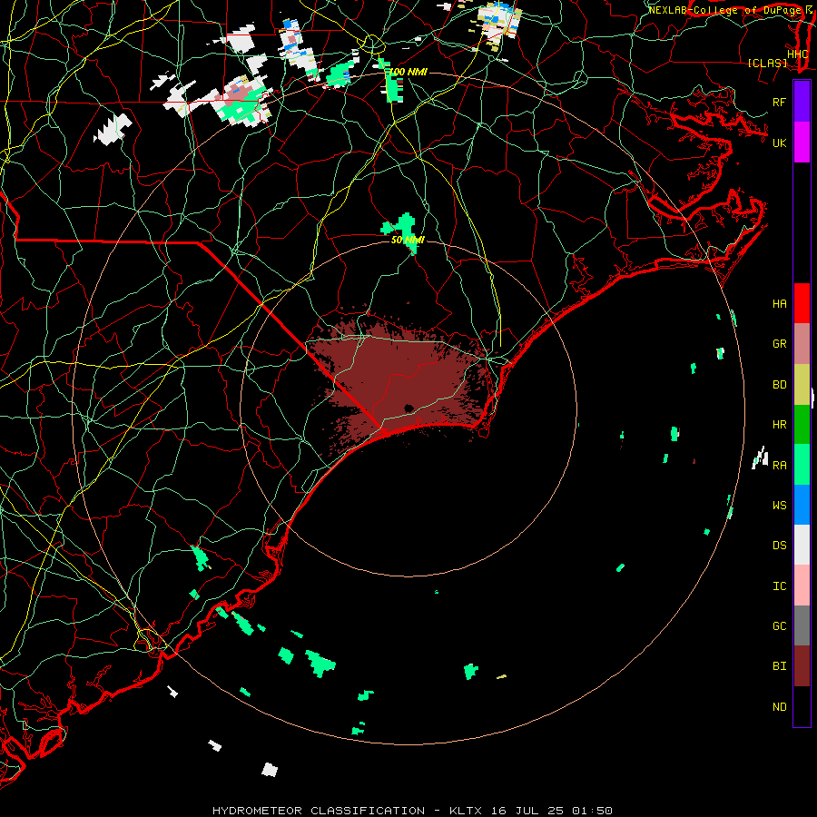817x817 pixels.
Task: Click the RA legend label
Action: point(779,465)
